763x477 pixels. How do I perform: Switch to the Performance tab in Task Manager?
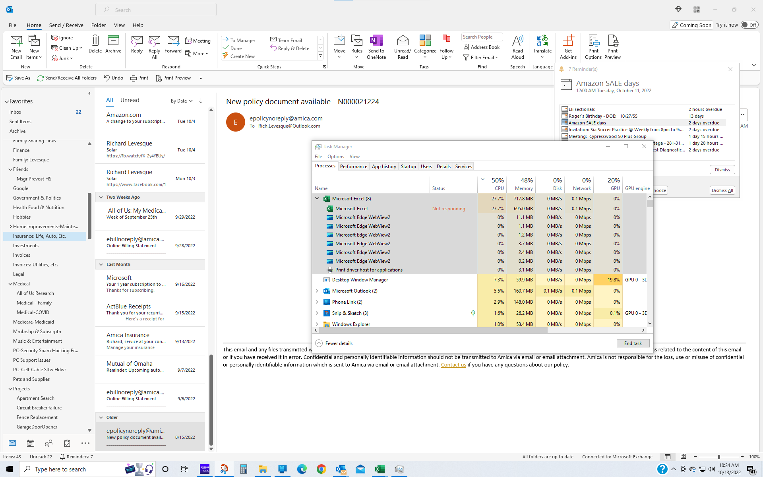coord(353,166)
